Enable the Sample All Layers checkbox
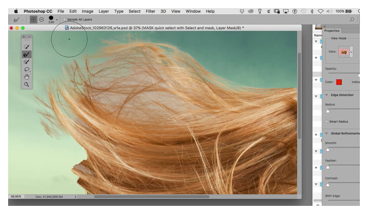This screenshot has height=214, width=368. [x=64, y=19]
